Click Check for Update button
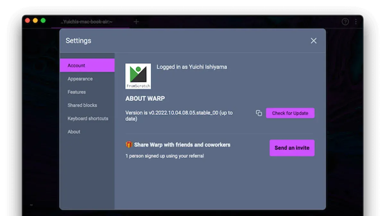 [x=290, y=113]
